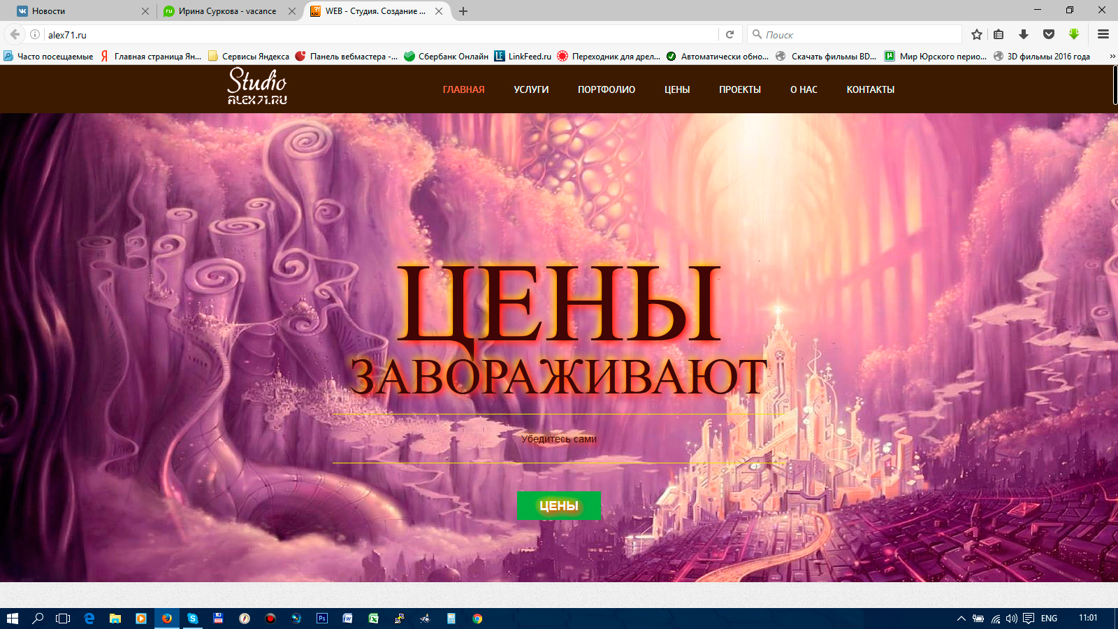
Task: Open the Firefox downloads arrow
Action: click(x=1024, y=34)
